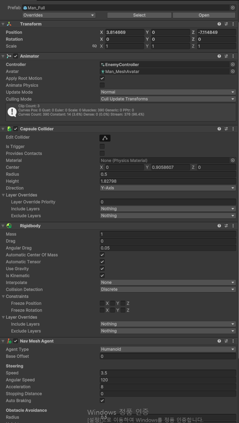Toggle Apply Root Motion checkbox
This screenshot has height=423, width=239.
(x=102, y=78)
